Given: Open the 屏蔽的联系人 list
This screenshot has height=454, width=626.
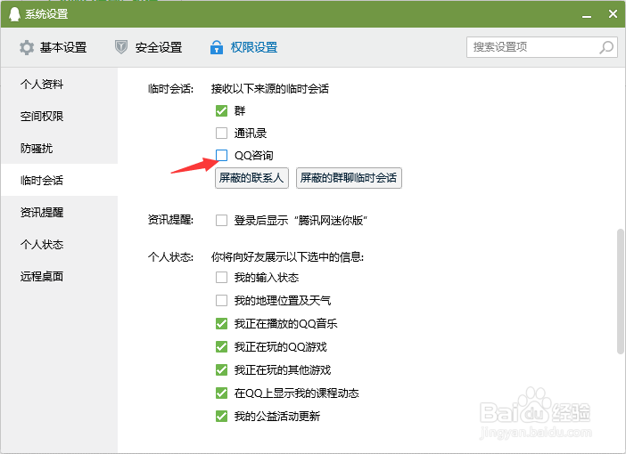Looking at the screenshot, I should tap(251, 178).
